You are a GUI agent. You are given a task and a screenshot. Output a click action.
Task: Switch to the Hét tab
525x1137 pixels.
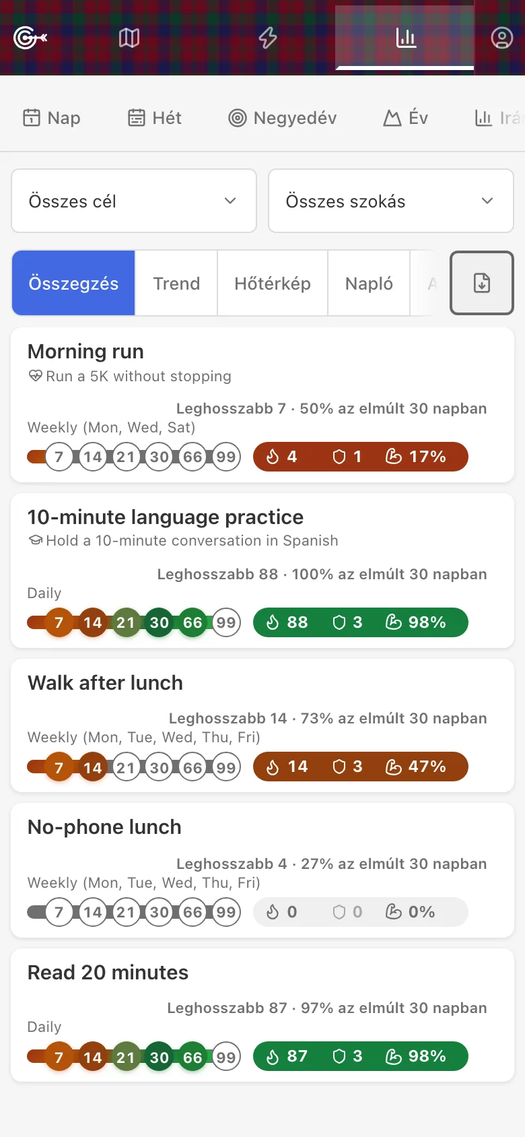click(155, 118)
